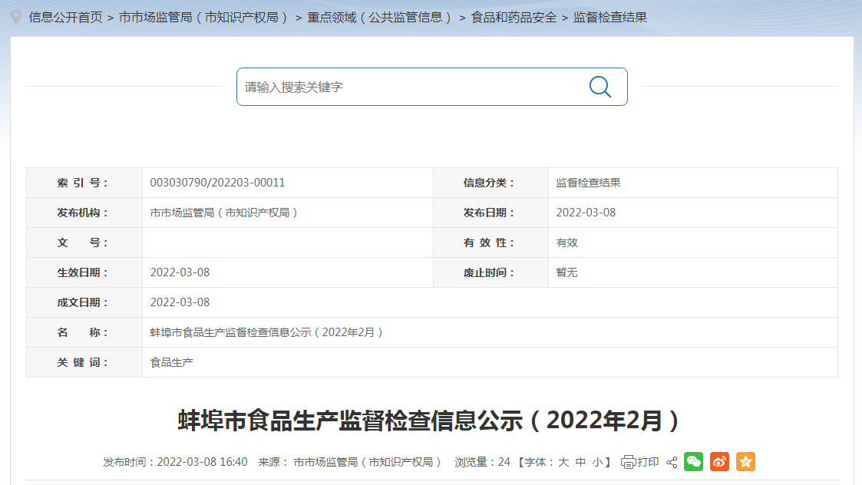Set font size to 小
The image size is (862, 485).
598,463
